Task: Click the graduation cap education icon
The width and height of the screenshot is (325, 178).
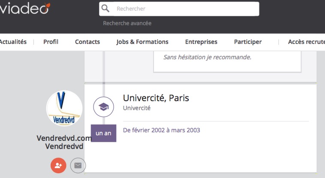Action: tap(103, 107)
